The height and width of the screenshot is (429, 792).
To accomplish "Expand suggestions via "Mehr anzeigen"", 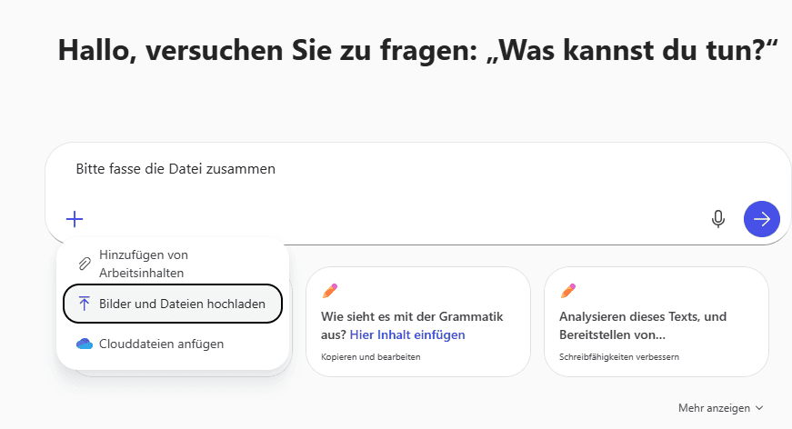I will coord(715,408).
